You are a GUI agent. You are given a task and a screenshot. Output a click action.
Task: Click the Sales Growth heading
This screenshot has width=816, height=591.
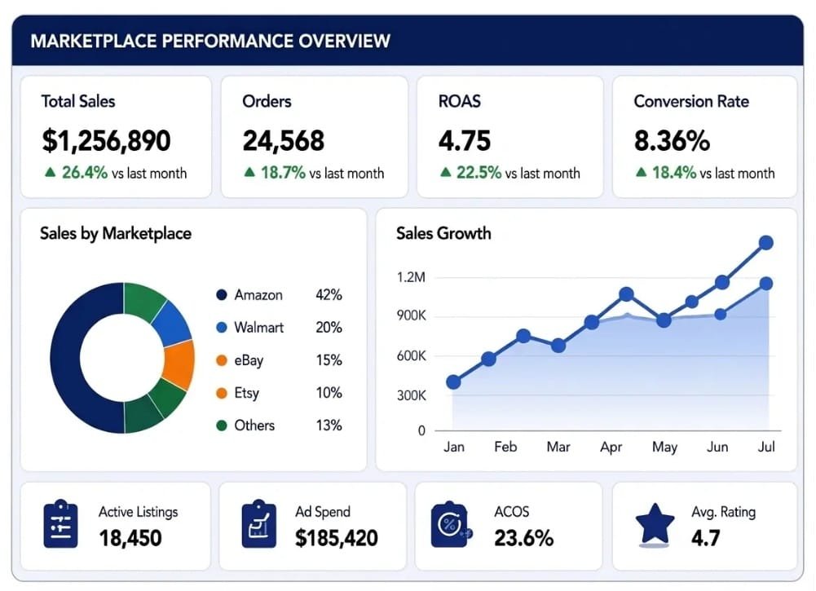pyautogui.click(x=443, y=233)
